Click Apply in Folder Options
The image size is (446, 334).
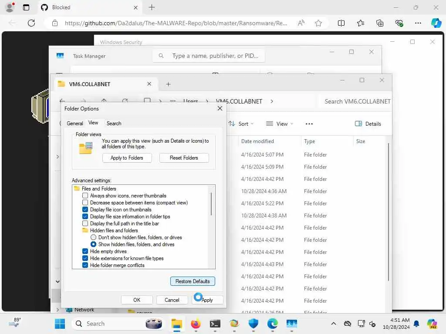tap(207, 300)
